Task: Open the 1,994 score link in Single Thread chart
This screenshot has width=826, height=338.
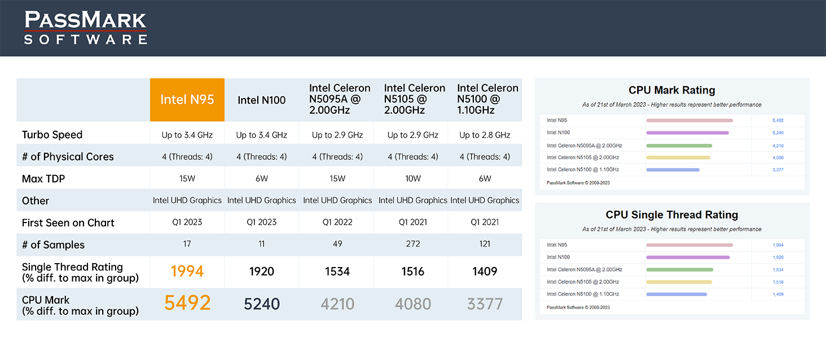Action: coord(777,245)
